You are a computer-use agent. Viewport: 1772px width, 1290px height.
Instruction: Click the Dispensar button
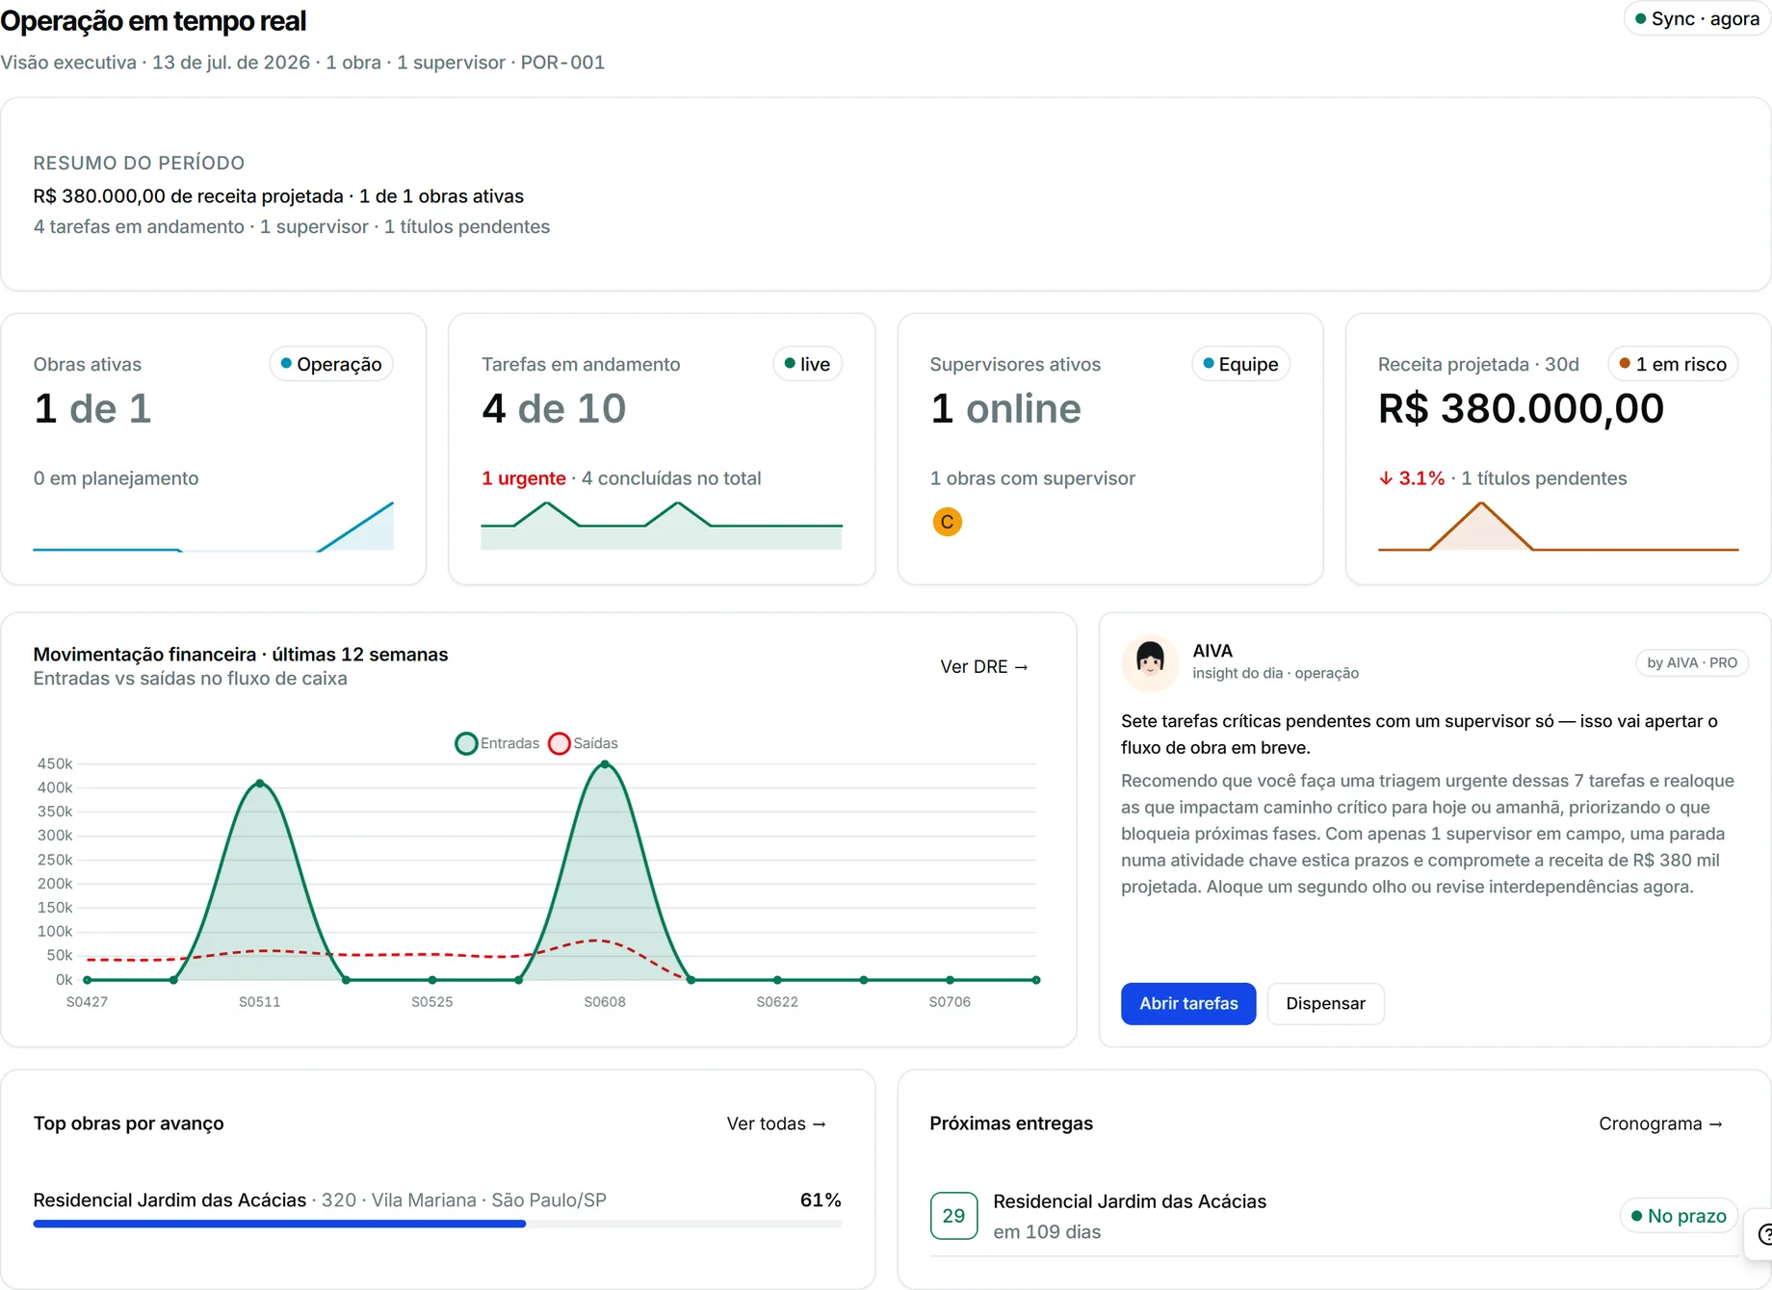pyautogui.click(x=1325, y=1003)
